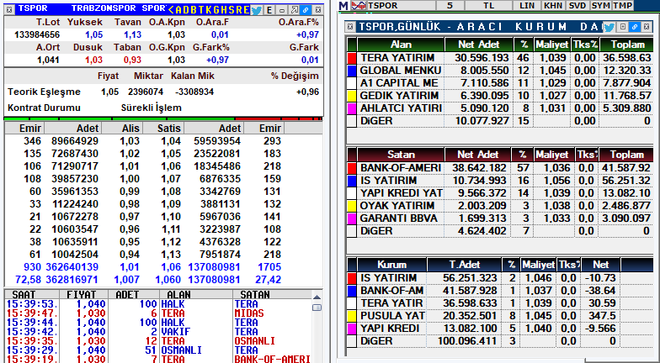The image size is (660, 363).
Task: Select the LIN toolbar button
Action: pyautogui.click(x=527, y=5)
